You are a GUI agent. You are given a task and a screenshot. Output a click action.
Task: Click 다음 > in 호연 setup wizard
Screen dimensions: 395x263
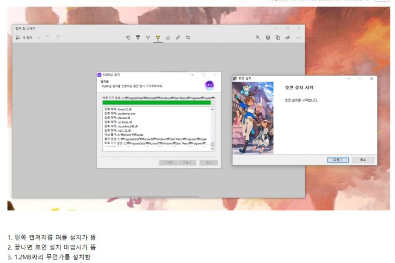pyautogui.click(x=338, y=160)
